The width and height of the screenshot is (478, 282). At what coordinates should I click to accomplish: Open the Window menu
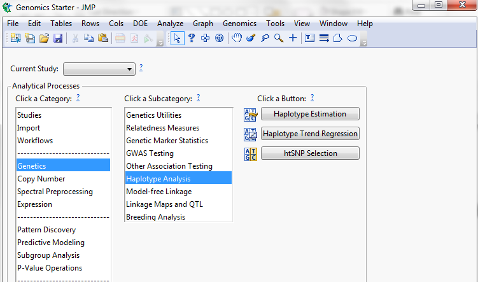point(334,24)
